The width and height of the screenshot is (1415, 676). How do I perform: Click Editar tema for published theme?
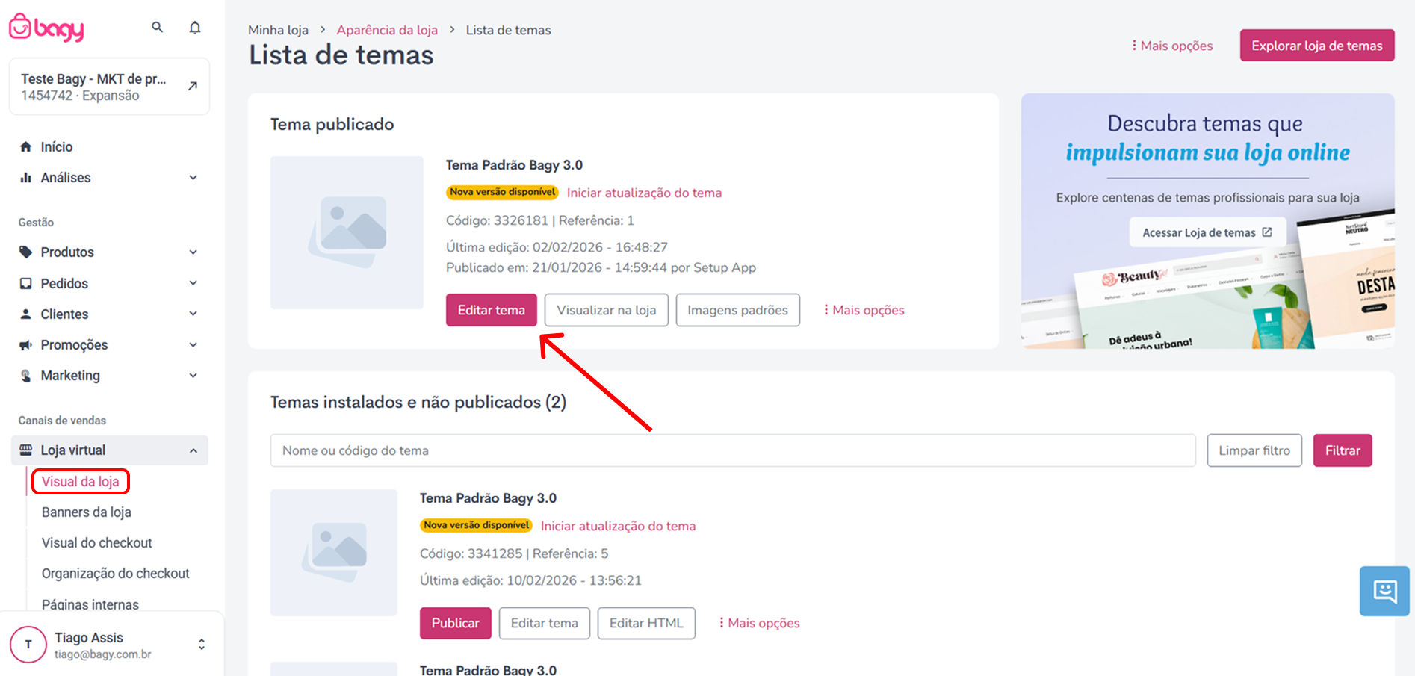pos(492,310)
